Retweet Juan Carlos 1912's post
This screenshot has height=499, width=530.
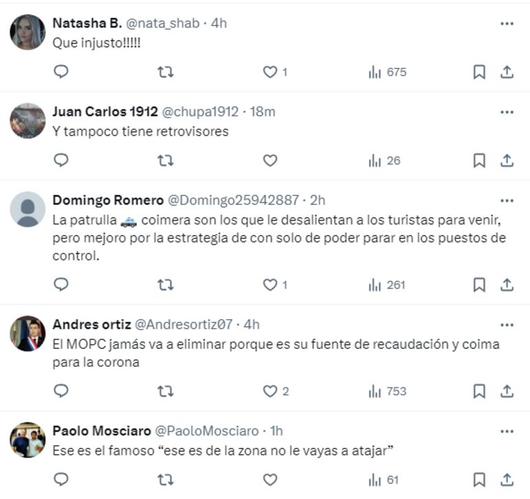point(165,160)
